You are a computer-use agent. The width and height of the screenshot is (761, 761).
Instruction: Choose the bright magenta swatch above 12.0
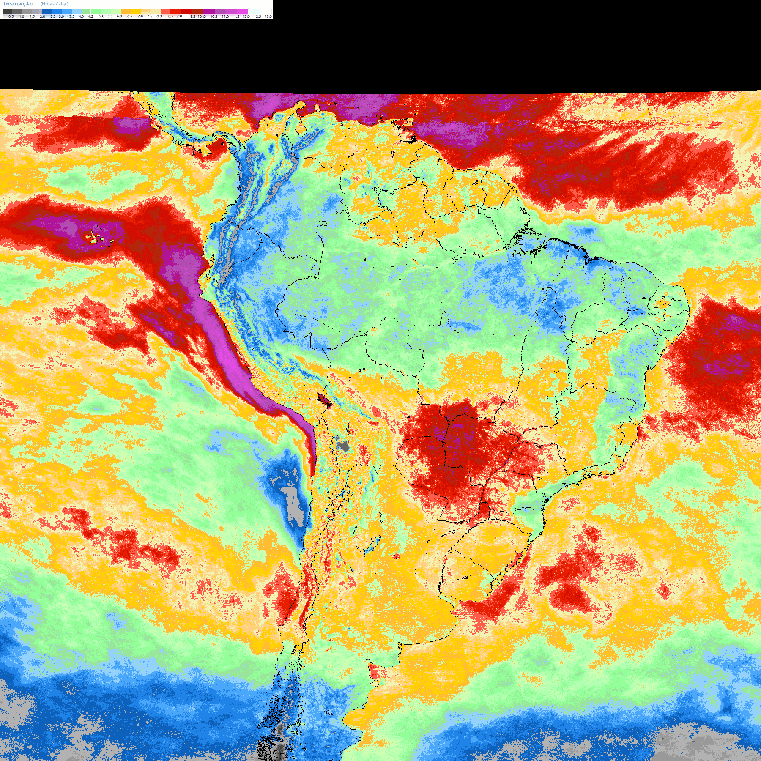pos(242,11)
